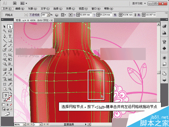Select the Blend tool
169x127 pixels.
[10, 74]
